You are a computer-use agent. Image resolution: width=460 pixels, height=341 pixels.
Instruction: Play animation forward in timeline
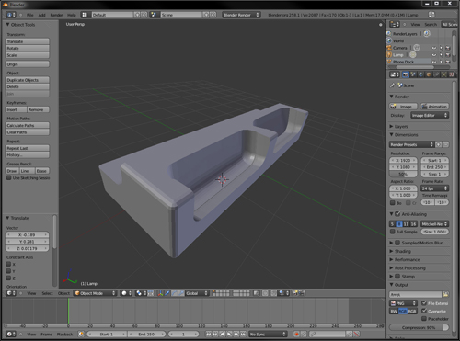229,334
